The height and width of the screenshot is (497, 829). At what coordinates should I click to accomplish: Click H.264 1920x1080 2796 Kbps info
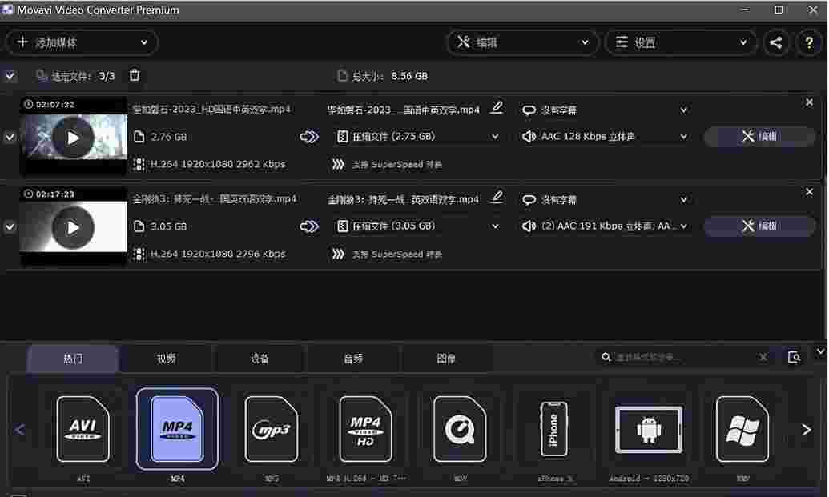pyautogui.click(x=217, y=254)
